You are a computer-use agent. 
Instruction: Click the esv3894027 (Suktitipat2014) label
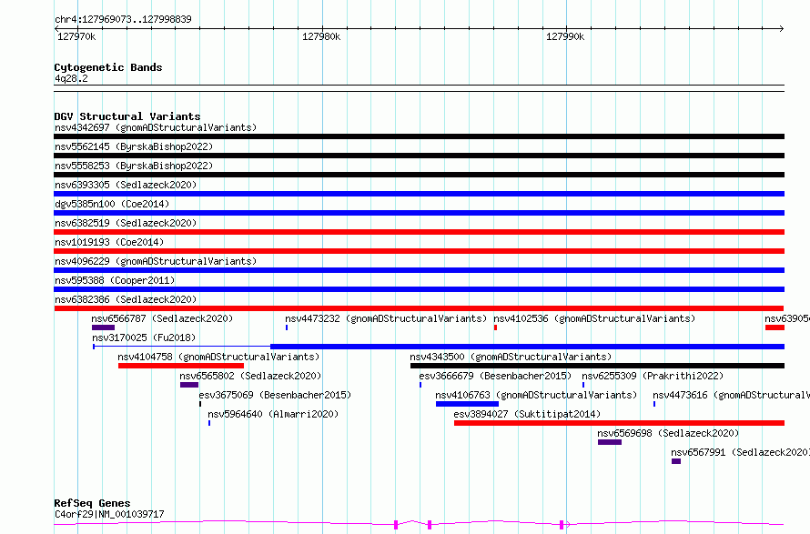(x=528, y=414)
